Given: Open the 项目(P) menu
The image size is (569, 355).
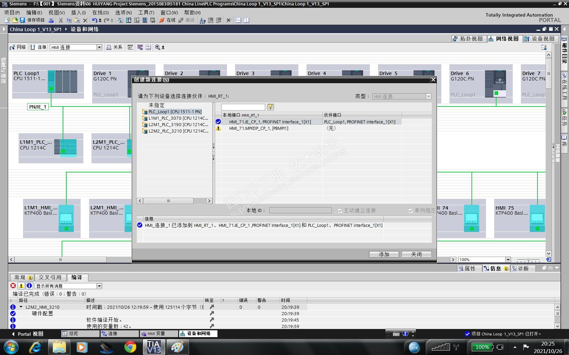Looking at the screenshot, I should pos(12,13).
